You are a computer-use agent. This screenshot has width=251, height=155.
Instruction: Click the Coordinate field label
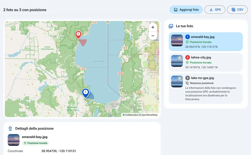click(x=15, y=151)
